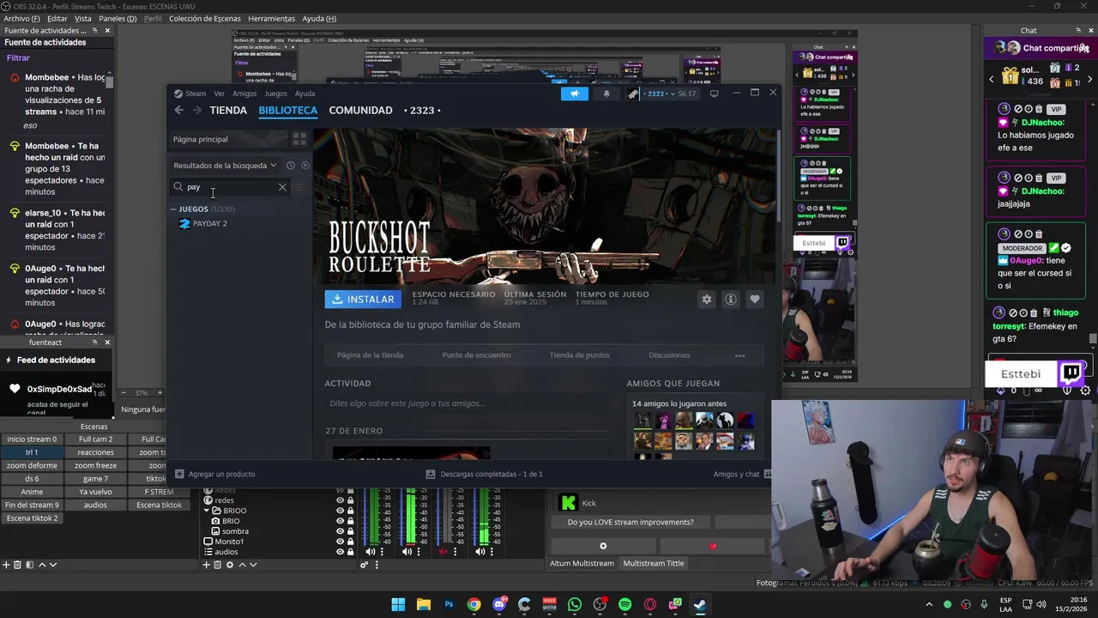Toggle lock on the BRIO source
Viewport: 1098px width, 618px height.
[x=350, y=521]
